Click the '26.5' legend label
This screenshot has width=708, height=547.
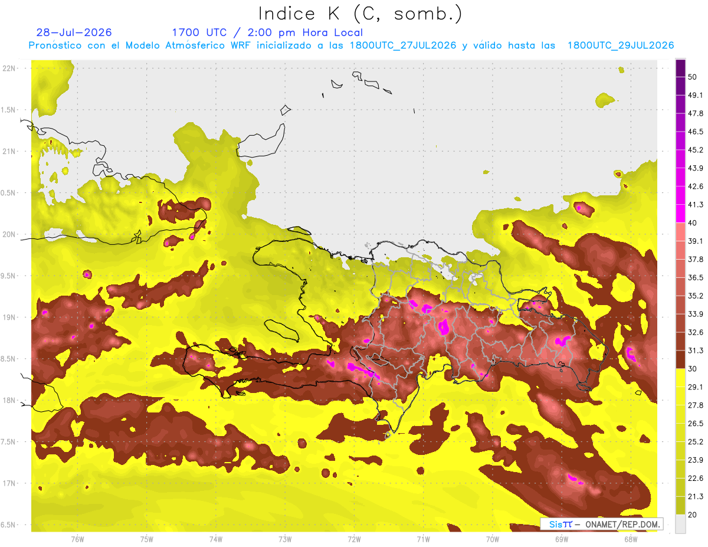696,424
